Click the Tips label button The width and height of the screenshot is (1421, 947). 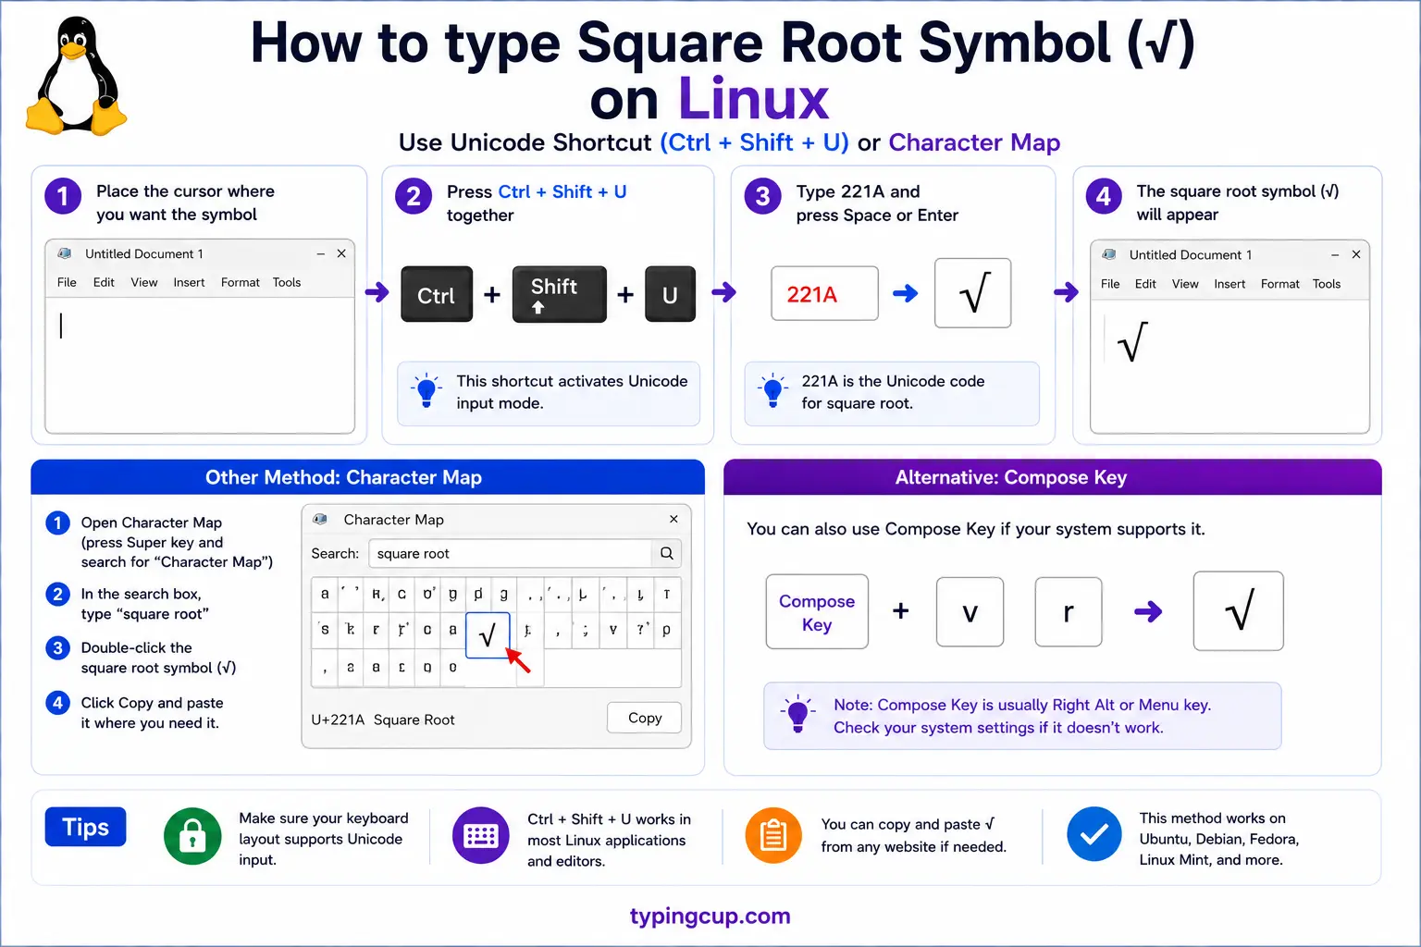(x=86, y=827)
